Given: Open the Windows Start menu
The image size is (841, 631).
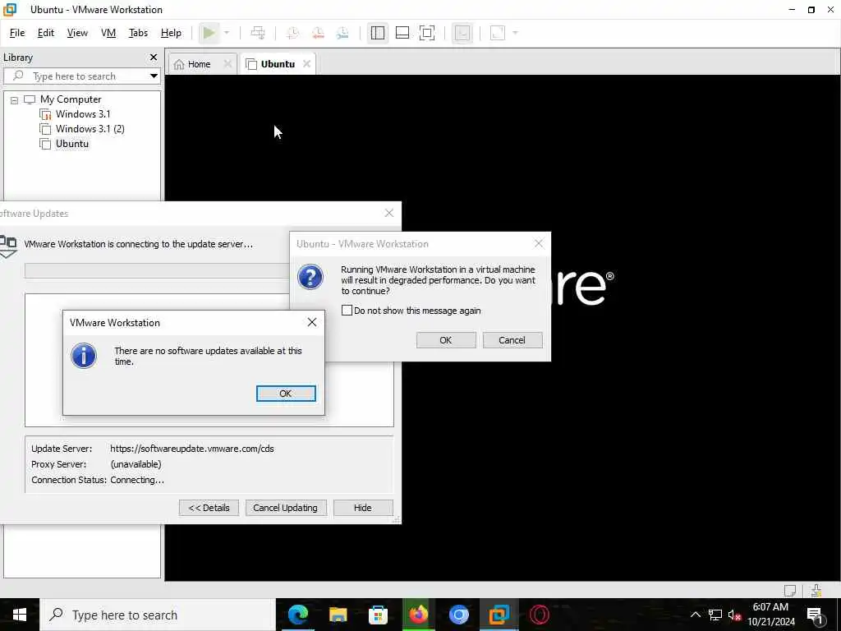Looking at the screenshot, I should tap(20, 615).
